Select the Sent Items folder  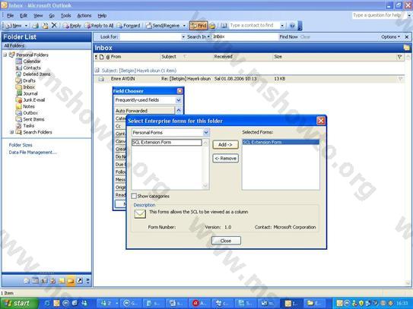pos(33,119)
